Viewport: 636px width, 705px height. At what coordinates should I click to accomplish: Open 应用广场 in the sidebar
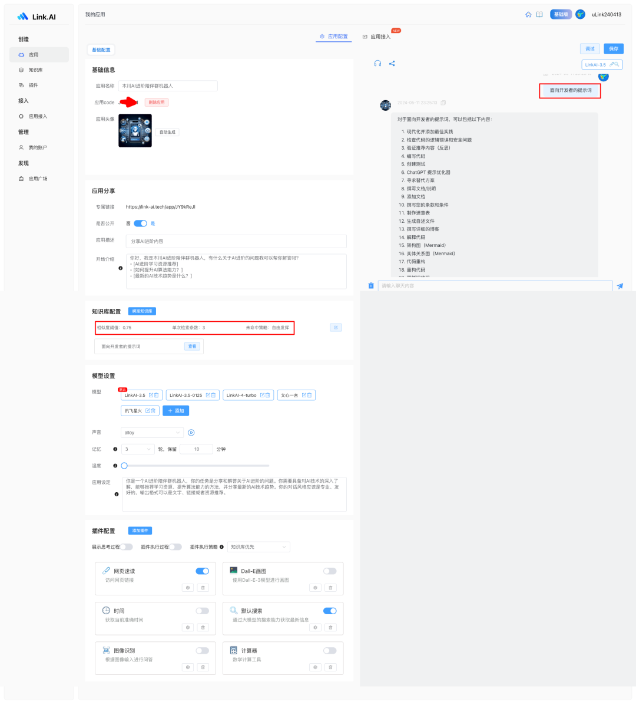click(39, 179)
